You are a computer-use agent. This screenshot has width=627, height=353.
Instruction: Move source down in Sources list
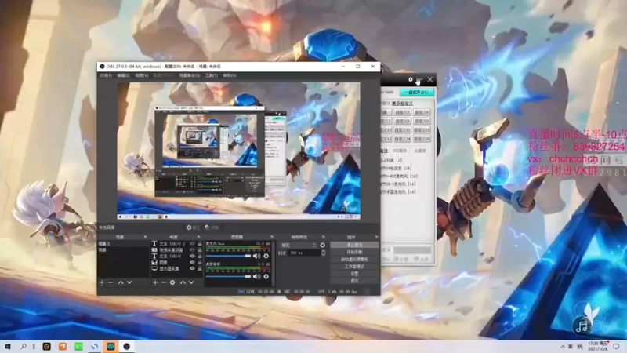(191, 282)
